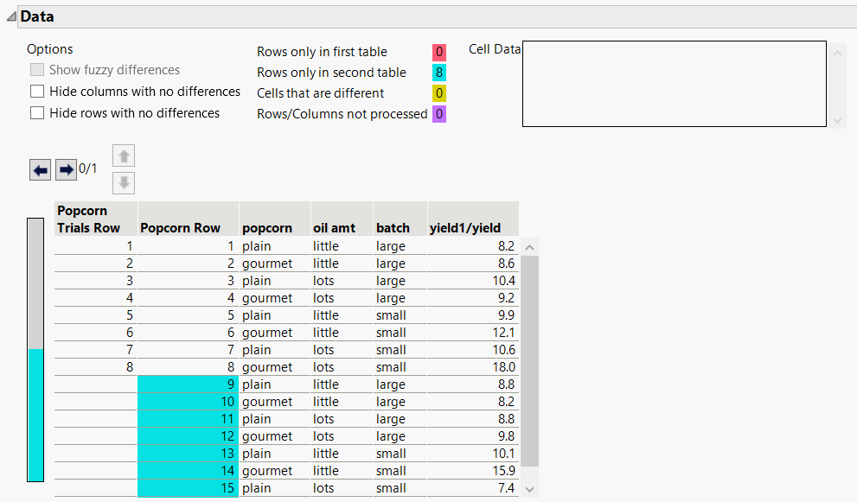
Task: Navigate to the previous difference using the left arrow
Action: 40,169
